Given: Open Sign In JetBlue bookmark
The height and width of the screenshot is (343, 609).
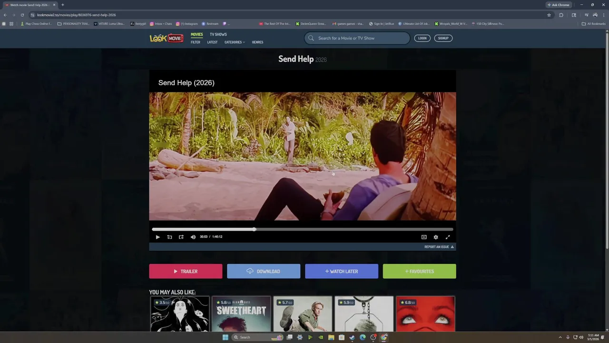Looking at the screenshot, I should click(382, 23).
